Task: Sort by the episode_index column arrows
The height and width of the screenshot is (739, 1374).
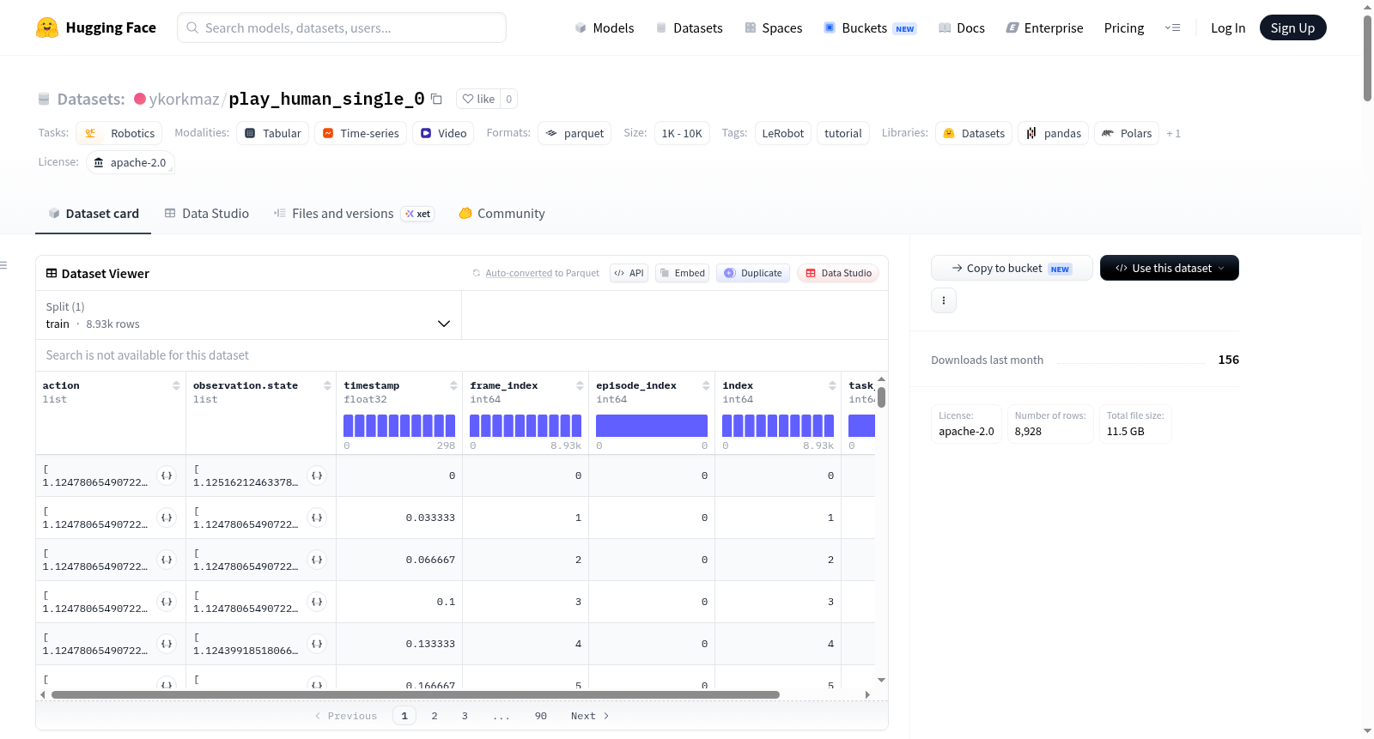Action: coord(706,386)
